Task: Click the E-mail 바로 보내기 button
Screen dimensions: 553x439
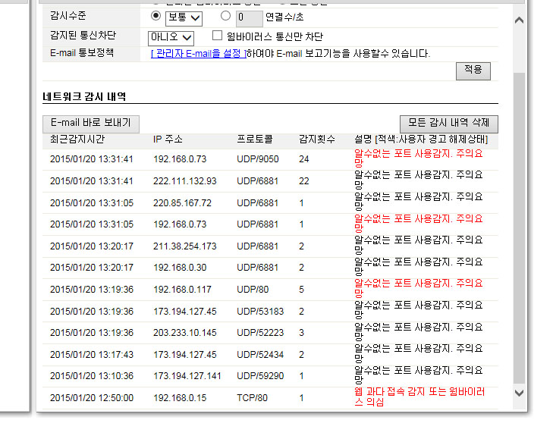Action: click(x=91, y=124)
